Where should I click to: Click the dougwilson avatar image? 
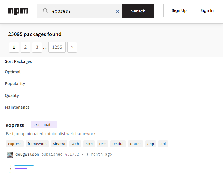10,154
